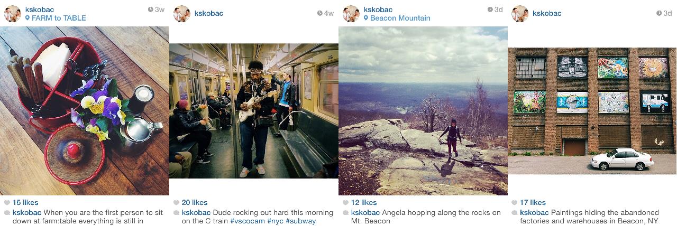Tap the heart icon beside 12 likes

[345, 203]
